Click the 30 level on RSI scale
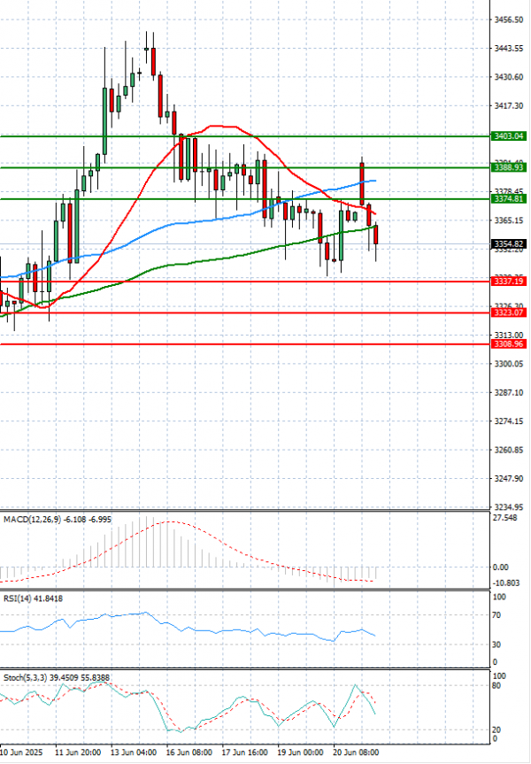The height and width of the screenshot is (764, 531). [x=496, y=644]
